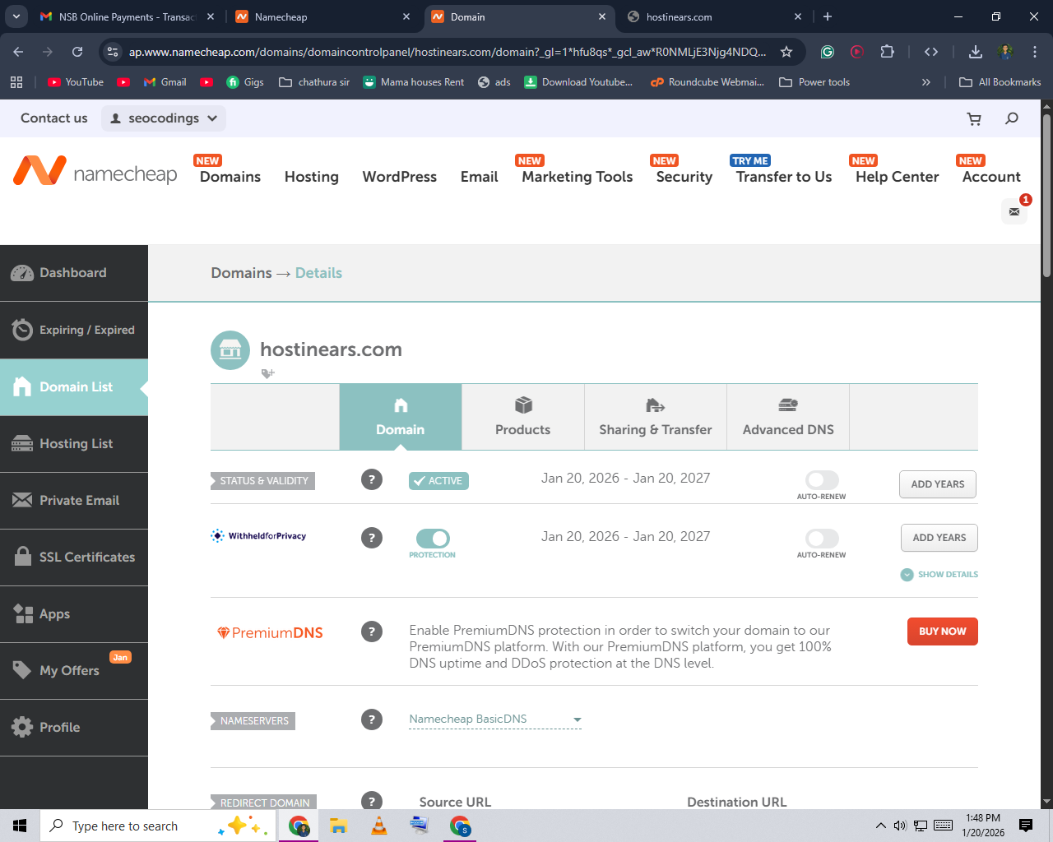Open the Sharing & Transfer tab
1053x842 pixels.
(656, 417)
